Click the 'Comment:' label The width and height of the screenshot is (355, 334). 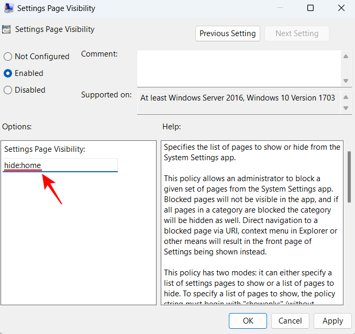coord(99,54)
